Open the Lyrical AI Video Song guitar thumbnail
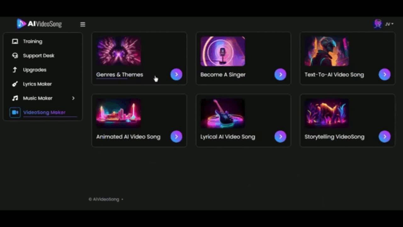The height and width of the screenshot is (227, 403). tap(223, 113)
